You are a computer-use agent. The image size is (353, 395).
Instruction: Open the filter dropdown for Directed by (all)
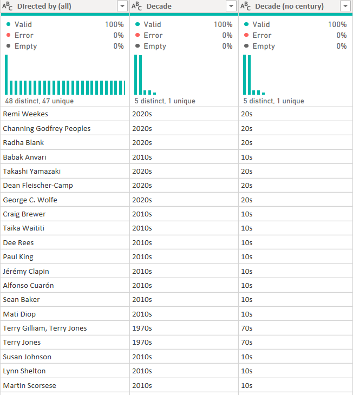(x=122, y=6)
